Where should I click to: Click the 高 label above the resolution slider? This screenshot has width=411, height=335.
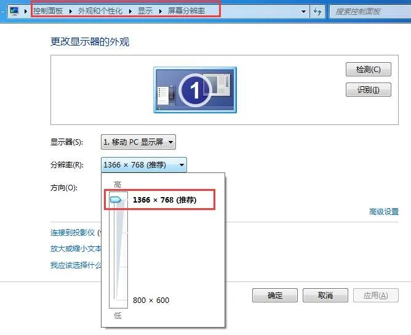click(x=118, y=184)
